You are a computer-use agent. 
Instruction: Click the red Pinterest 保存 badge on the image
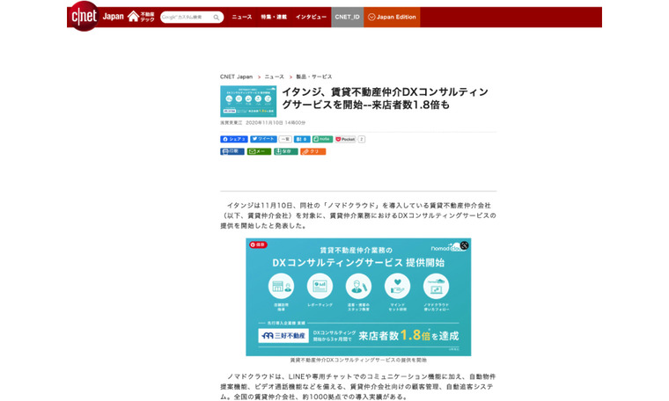[x=258, y=244]
